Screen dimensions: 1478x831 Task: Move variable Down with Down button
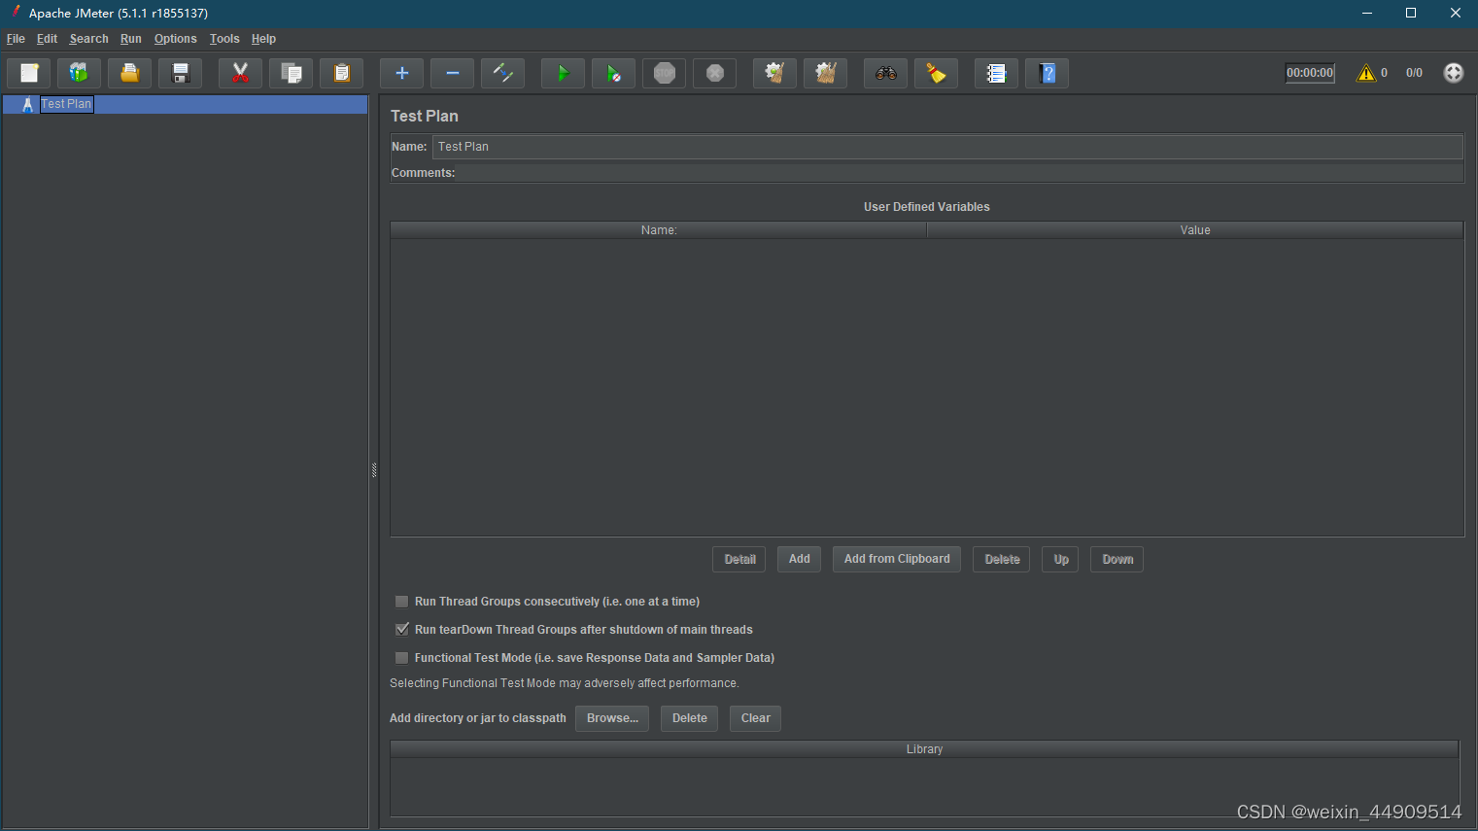(x=1117, y=559)
